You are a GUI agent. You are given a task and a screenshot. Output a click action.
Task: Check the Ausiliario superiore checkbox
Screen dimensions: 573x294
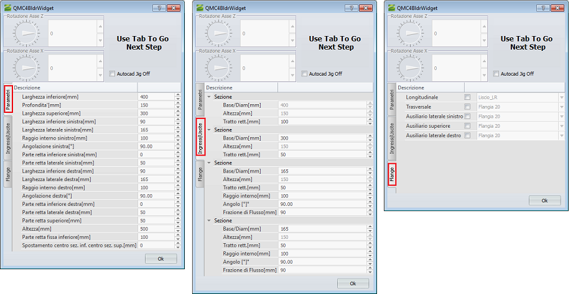point(467,125)
